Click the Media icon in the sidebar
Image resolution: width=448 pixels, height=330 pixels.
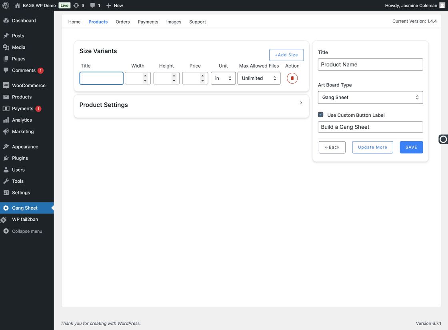point(6,47)
